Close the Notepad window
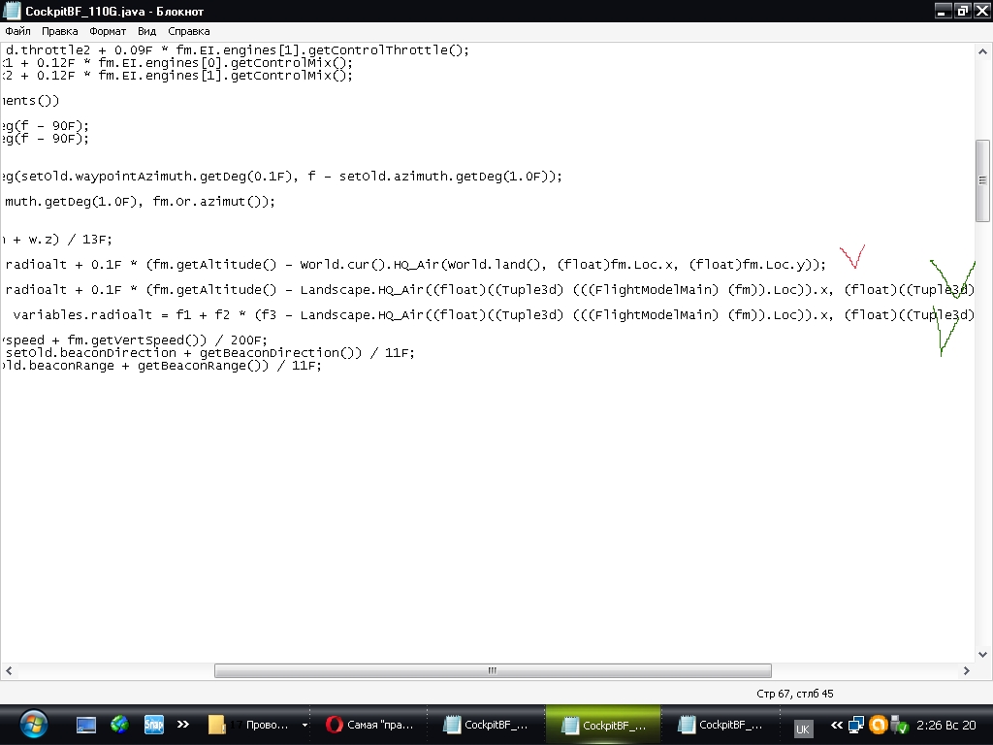 (x=981, y=11)
